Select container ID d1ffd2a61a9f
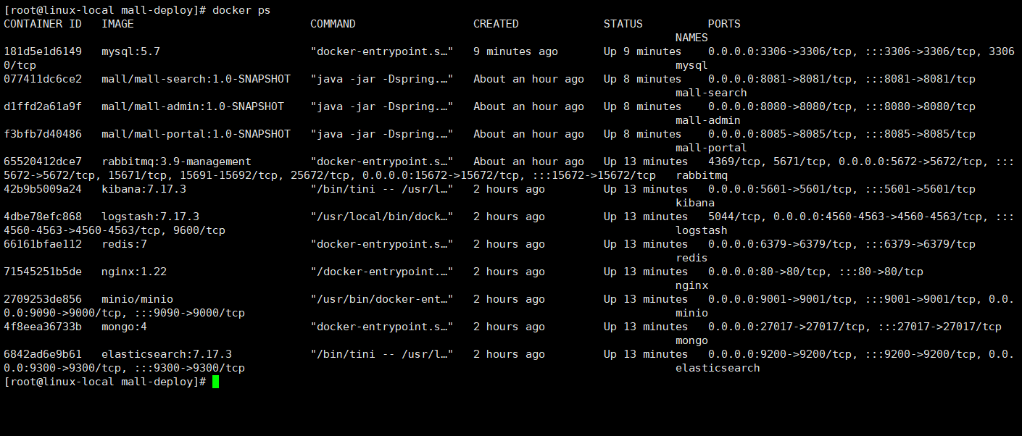The width and height of the screenshot is (1022, 436). coord(43,106)
